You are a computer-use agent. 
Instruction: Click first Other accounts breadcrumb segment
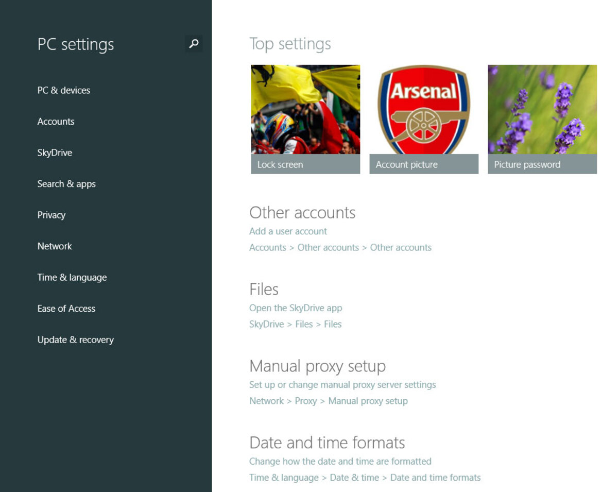[328, 247]
